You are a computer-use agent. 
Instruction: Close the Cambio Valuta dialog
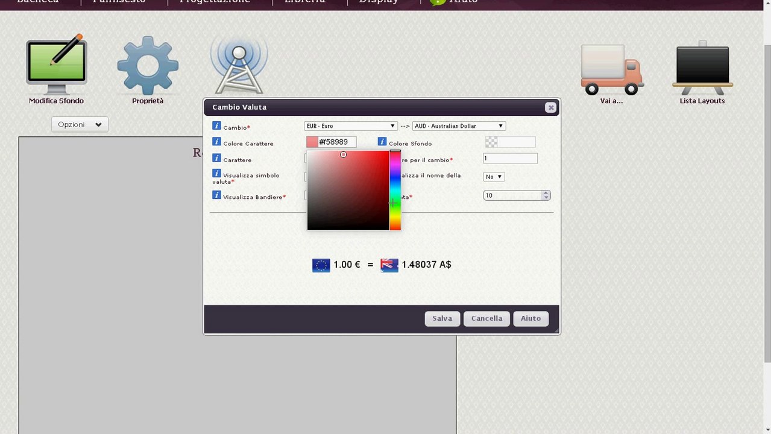point(550,107)
